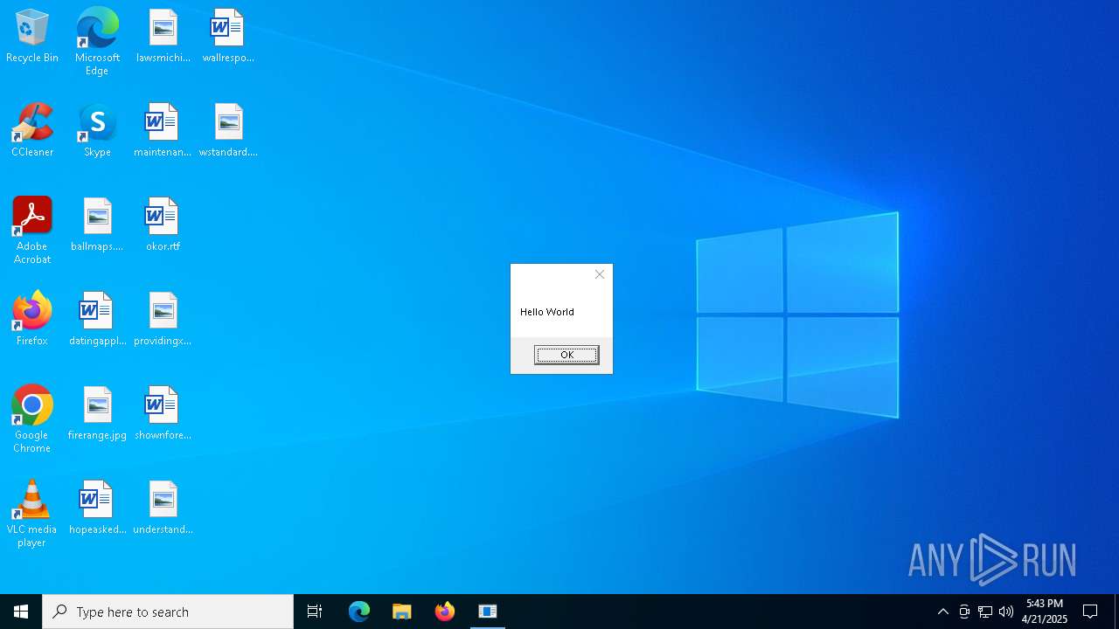Select the CCleaner desktop shortcut
1119x629 pixels.
(x=32, y=131)
